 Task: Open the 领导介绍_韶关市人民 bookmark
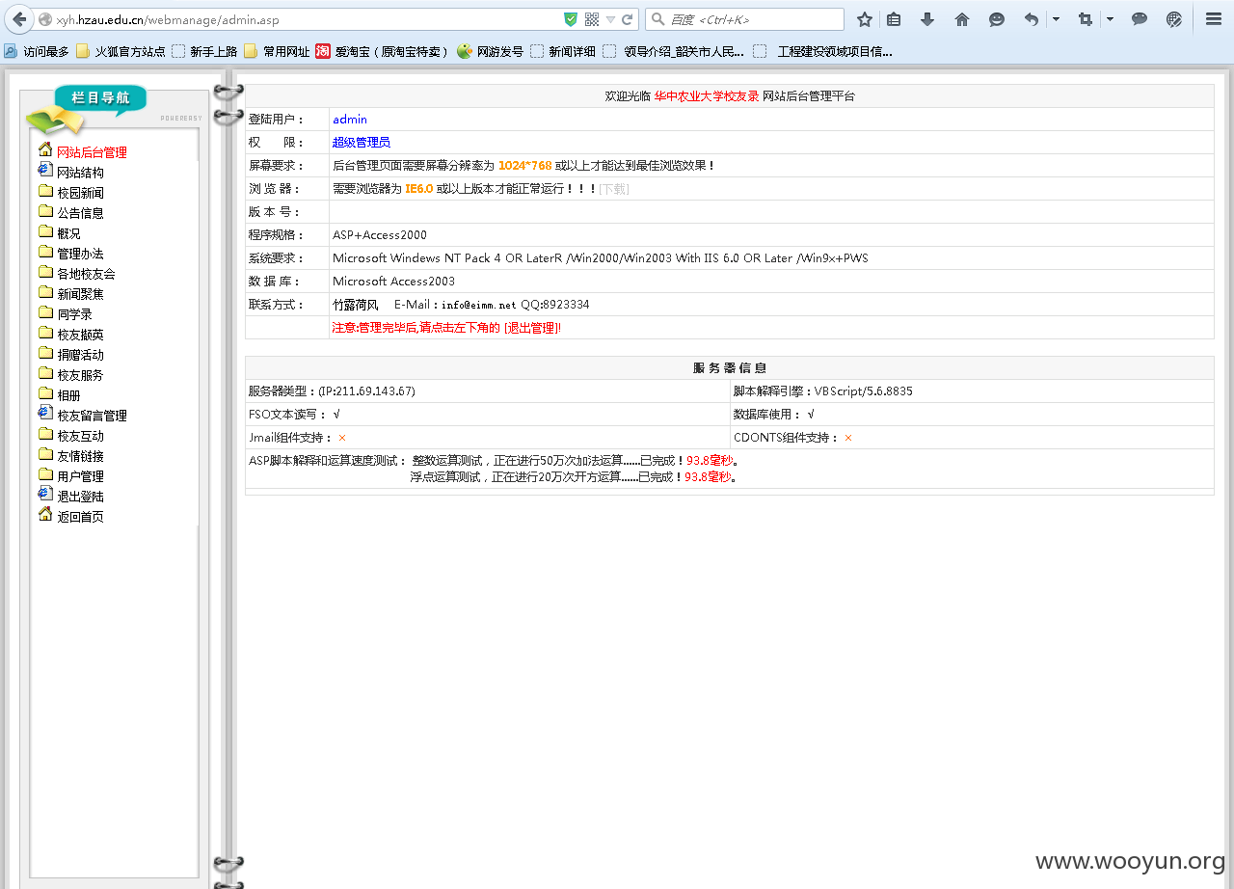click(674, 51)
